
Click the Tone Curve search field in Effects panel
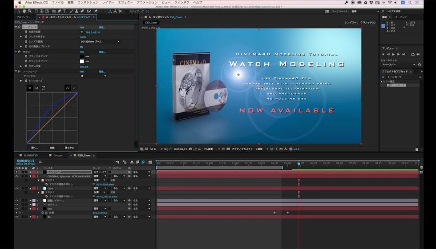coord(401,77)
